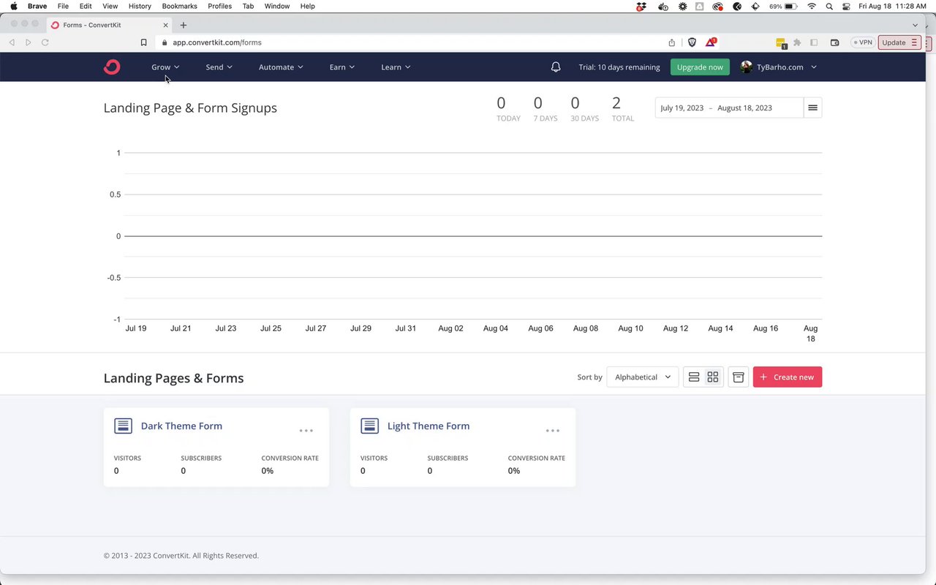The width and height of the screenshot is (936, 585).
Task: Open the Profiles menu
Action: (219, 6)
